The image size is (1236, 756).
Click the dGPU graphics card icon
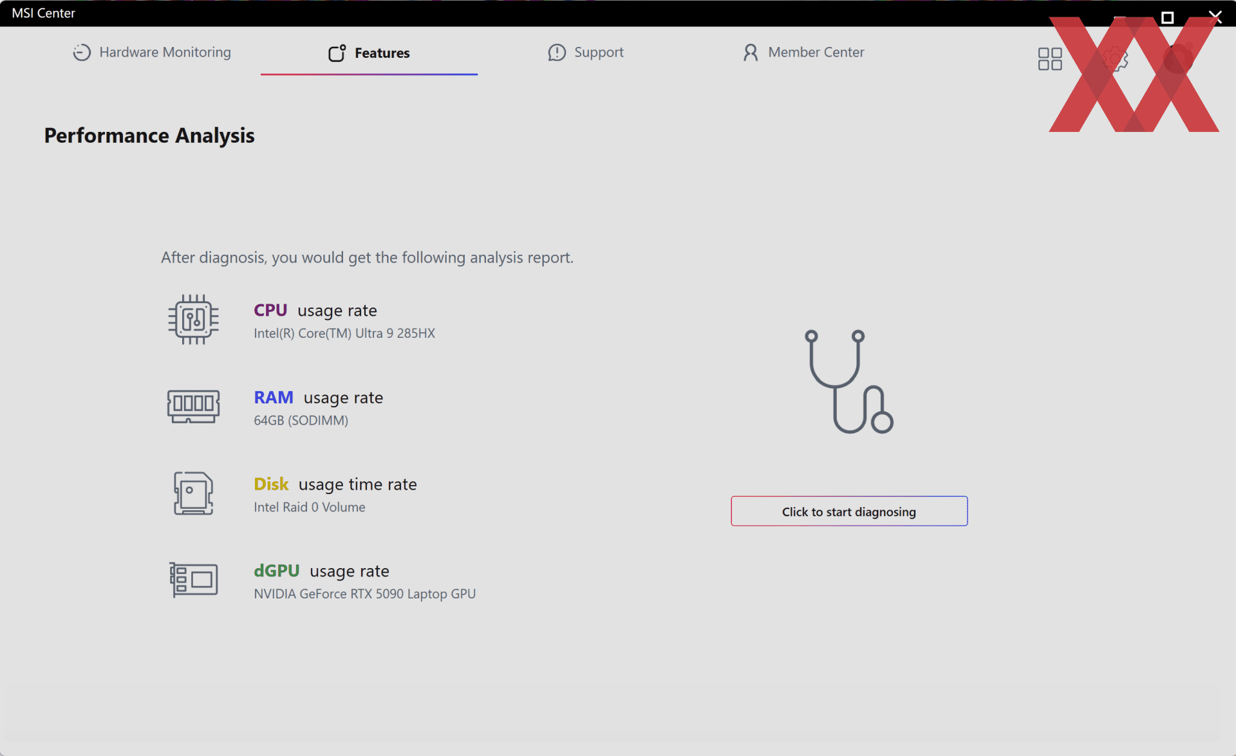193,580
